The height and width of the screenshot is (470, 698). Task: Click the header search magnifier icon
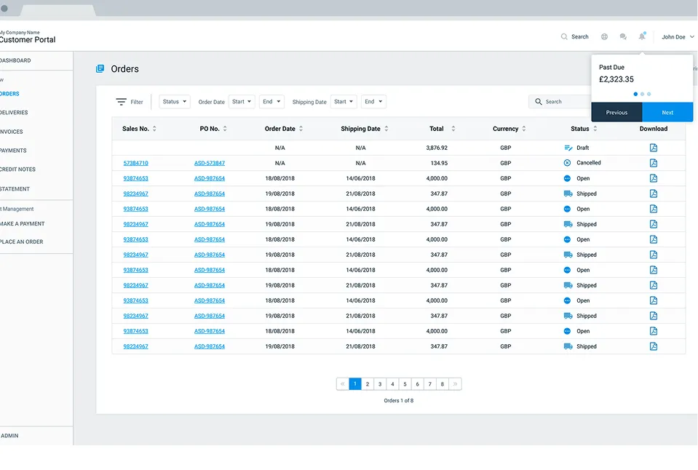click(x=564, y=36)
